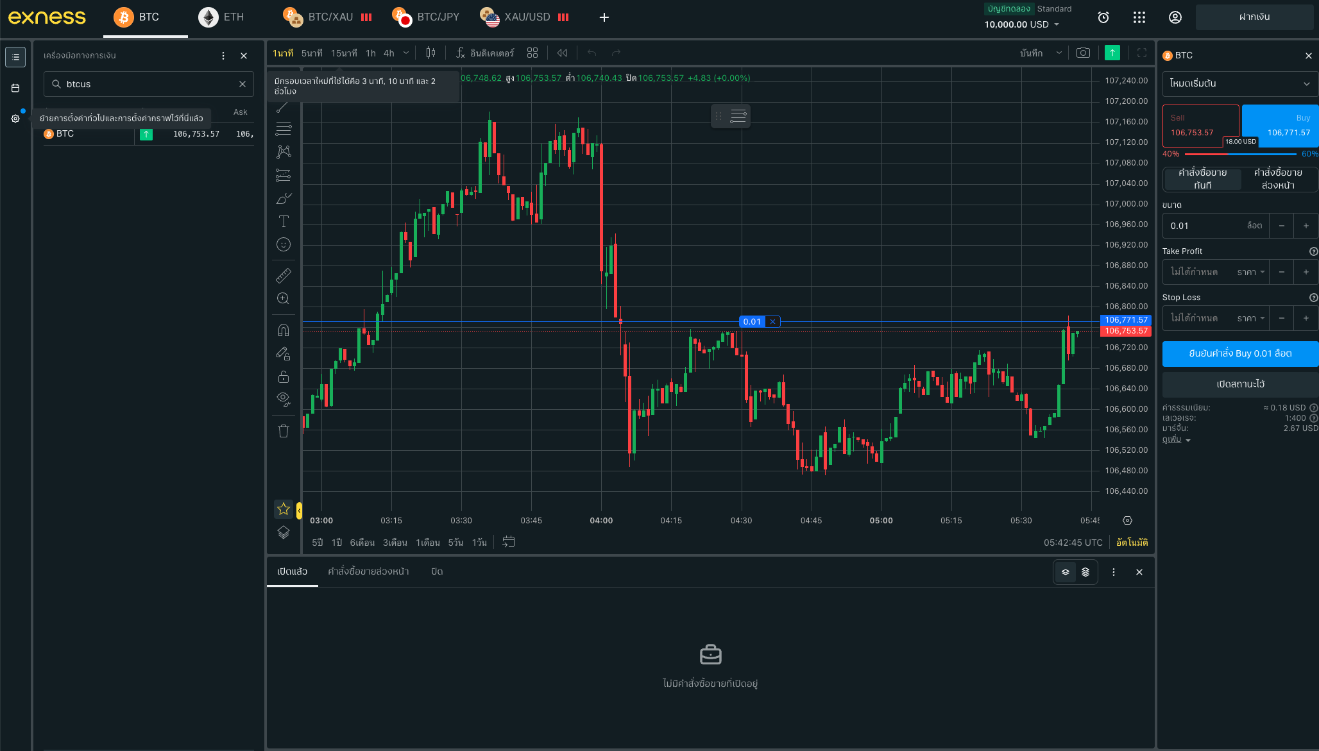Image resolution: width=1319 pixels, height=751 pixels.
Task: Open the candlestick chart style icon
Action: click(x=430, y=53)
